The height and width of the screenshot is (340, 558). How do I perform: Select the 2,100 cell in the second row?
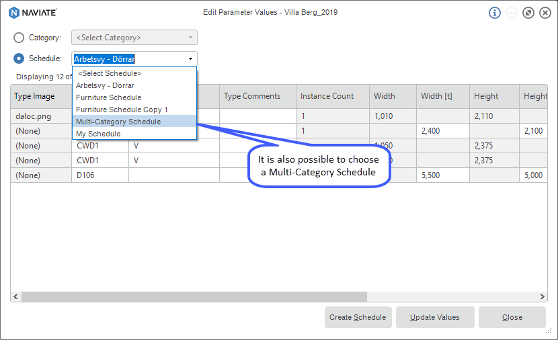(533, 131)
